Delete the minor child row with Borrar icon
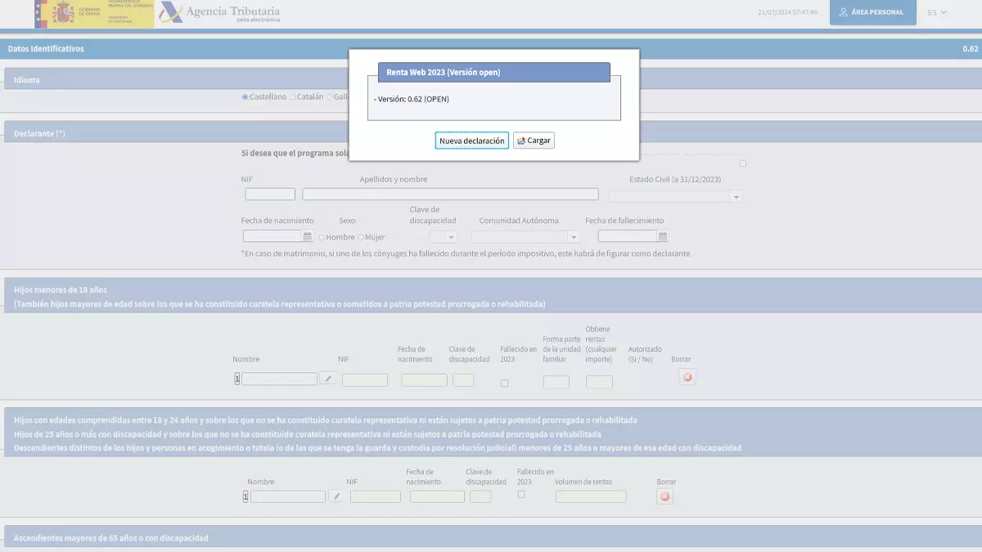 click(x=687, y=377)
